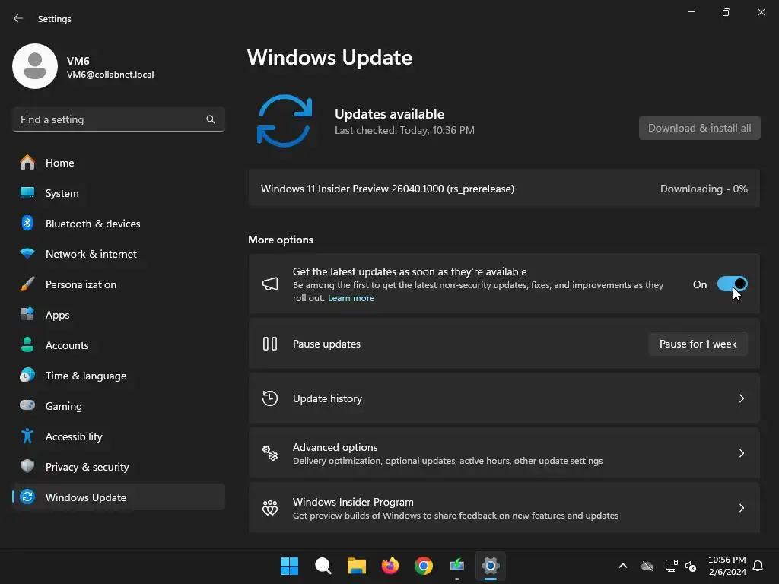Click the System monitor icon
The height and width of the screenshot is (584, 779).
pyautogui.click(x=27, y=192)
